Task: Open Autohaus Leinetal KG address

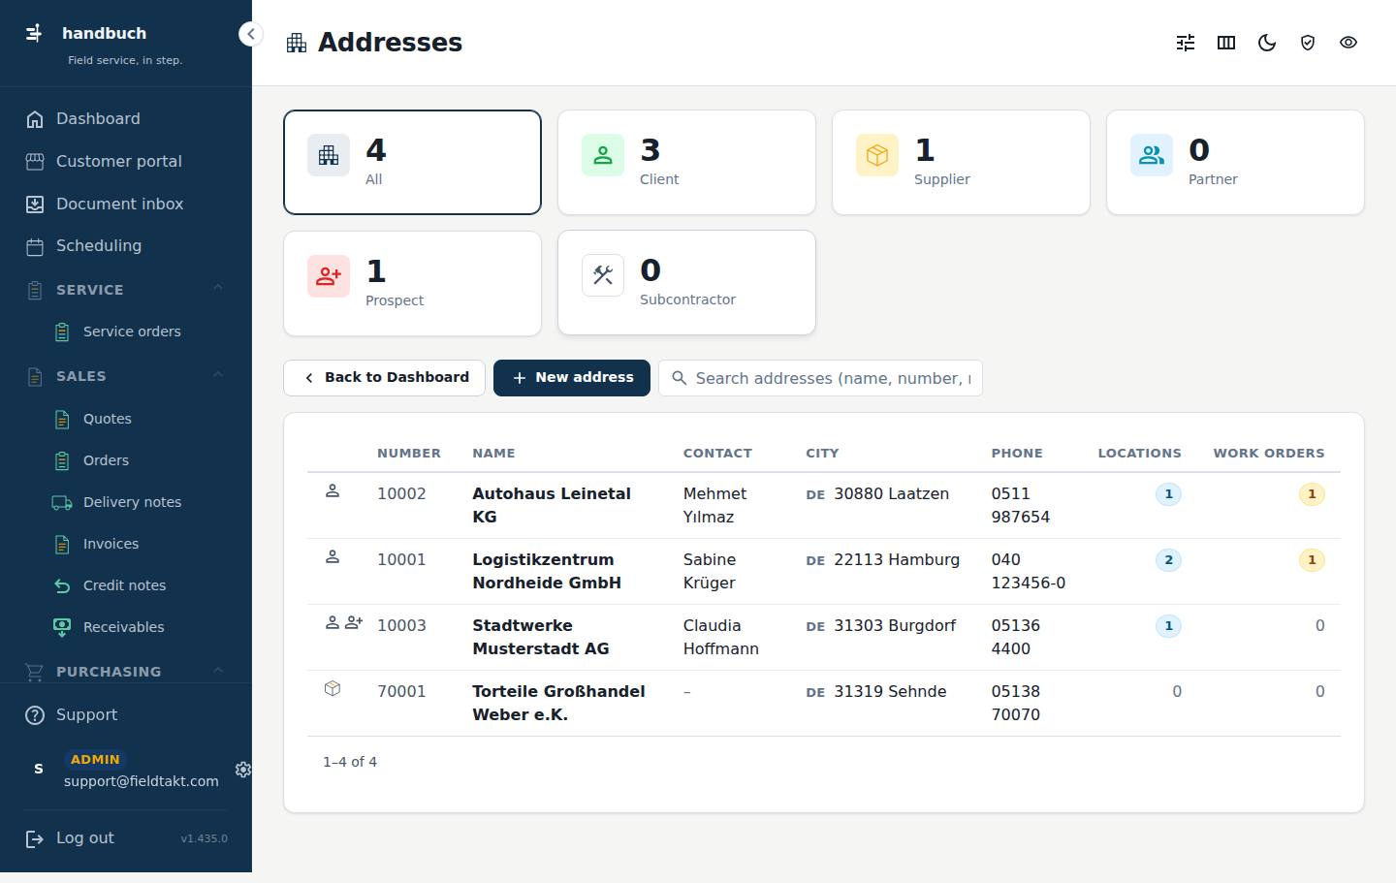Action: pyautogui.click(x=552, y=505)
